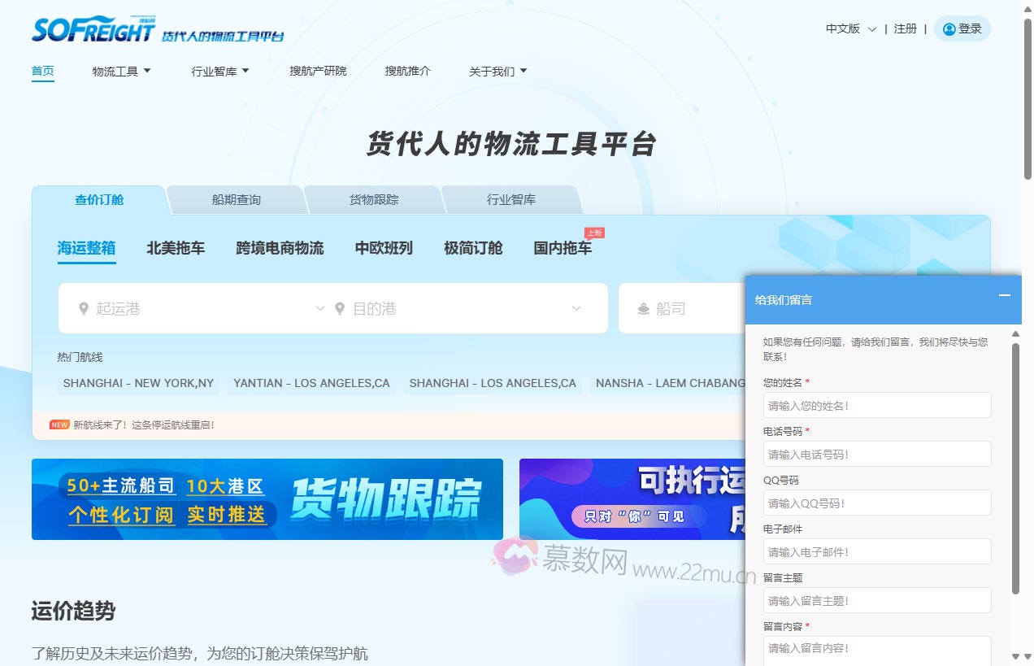
Task: Click the location pin icon in 目的港 field
Action: pyautogui.click(x=339, y=308)
